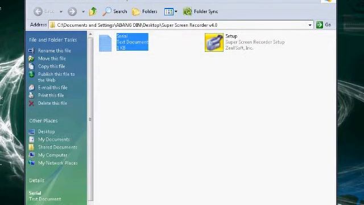
Task: Expand the address bar dropdown
Action: (310, 25)
